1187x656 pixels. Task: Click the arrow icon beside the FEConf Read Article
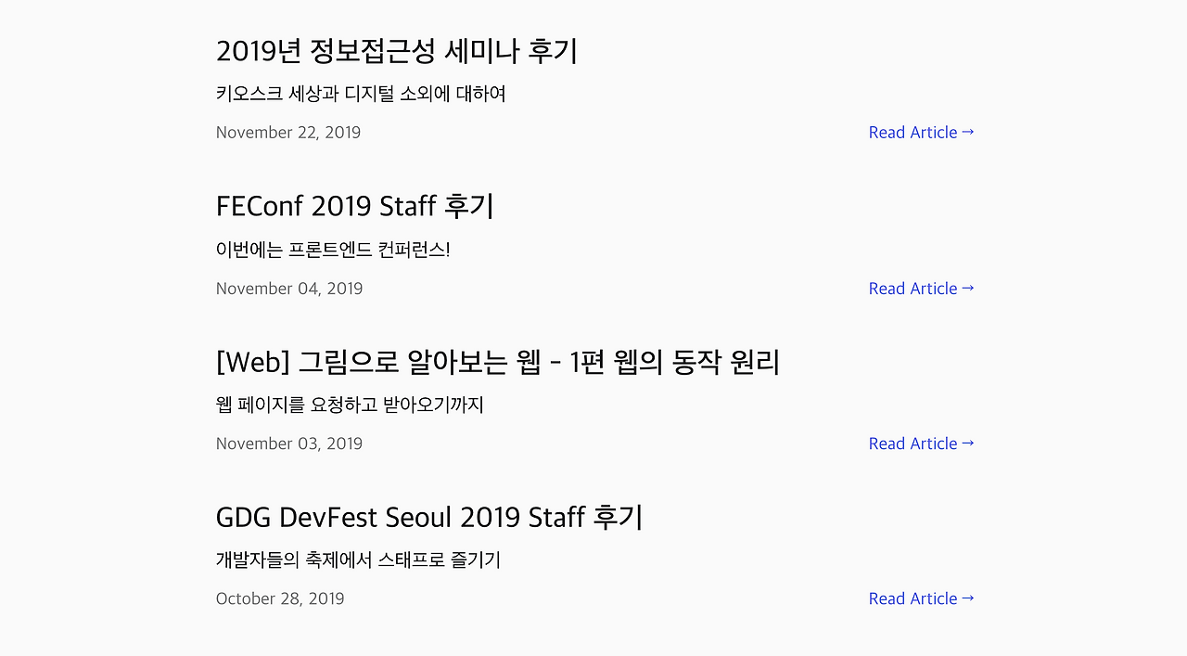(x=968, y=289)
